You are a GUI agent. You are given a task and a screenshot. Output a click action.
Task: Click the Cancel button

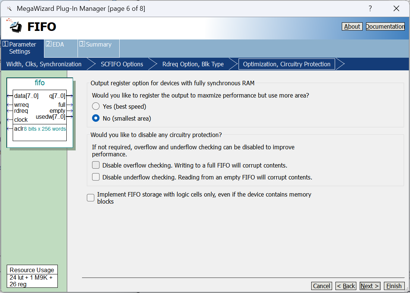point(321,286)
